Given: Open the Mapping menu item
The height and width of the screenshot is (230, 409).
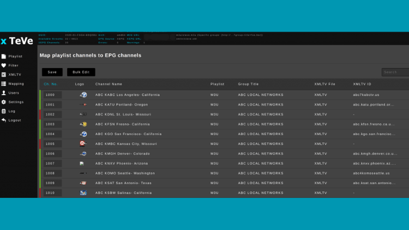Looking at the screenshot, I should [16, 84].
